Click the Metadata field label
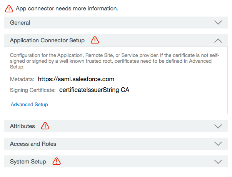The image size is (232, 177). (x=22, y=79)
